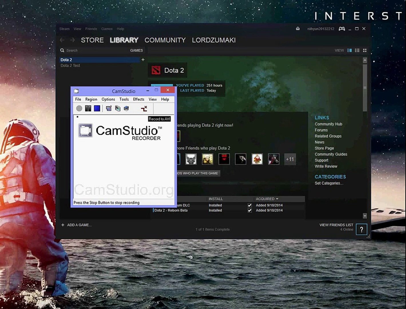Open the Games menu in Steam
This screenshot has height=309, width=406.
pyautogui.click(x=107, y=29)
